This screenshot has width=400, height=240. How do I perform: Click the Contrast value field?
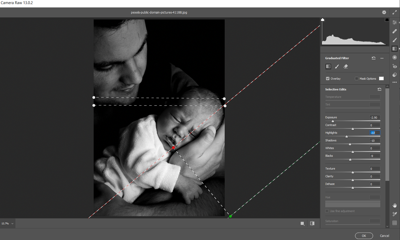click(375, 125)
